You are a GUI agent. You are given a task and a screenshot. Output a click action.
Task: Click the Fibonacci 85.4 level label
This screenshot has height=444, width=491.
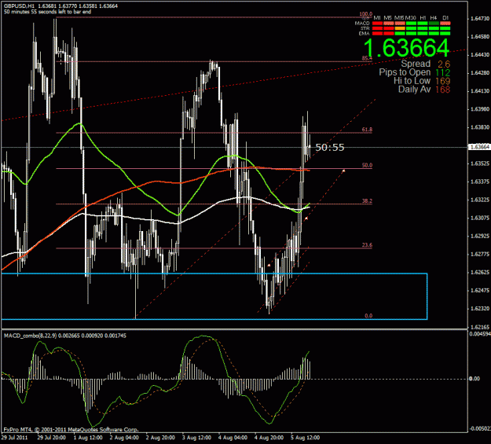click(367, 58)
